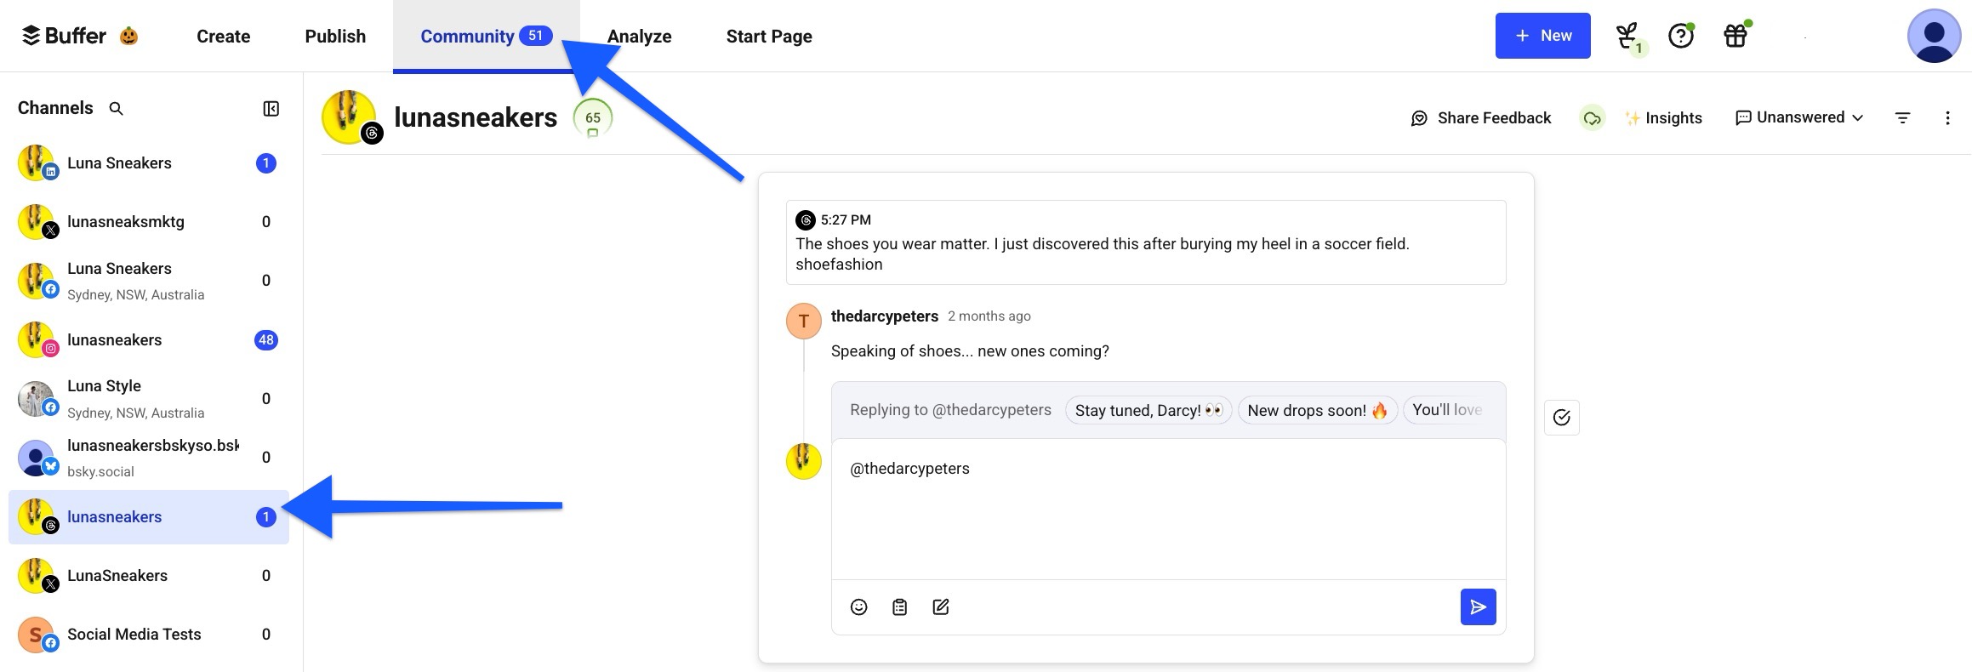Select highlighted lunasneakers Threads channel
The width and height of the screenshot is (1972, 672).
tap(149, 516)
